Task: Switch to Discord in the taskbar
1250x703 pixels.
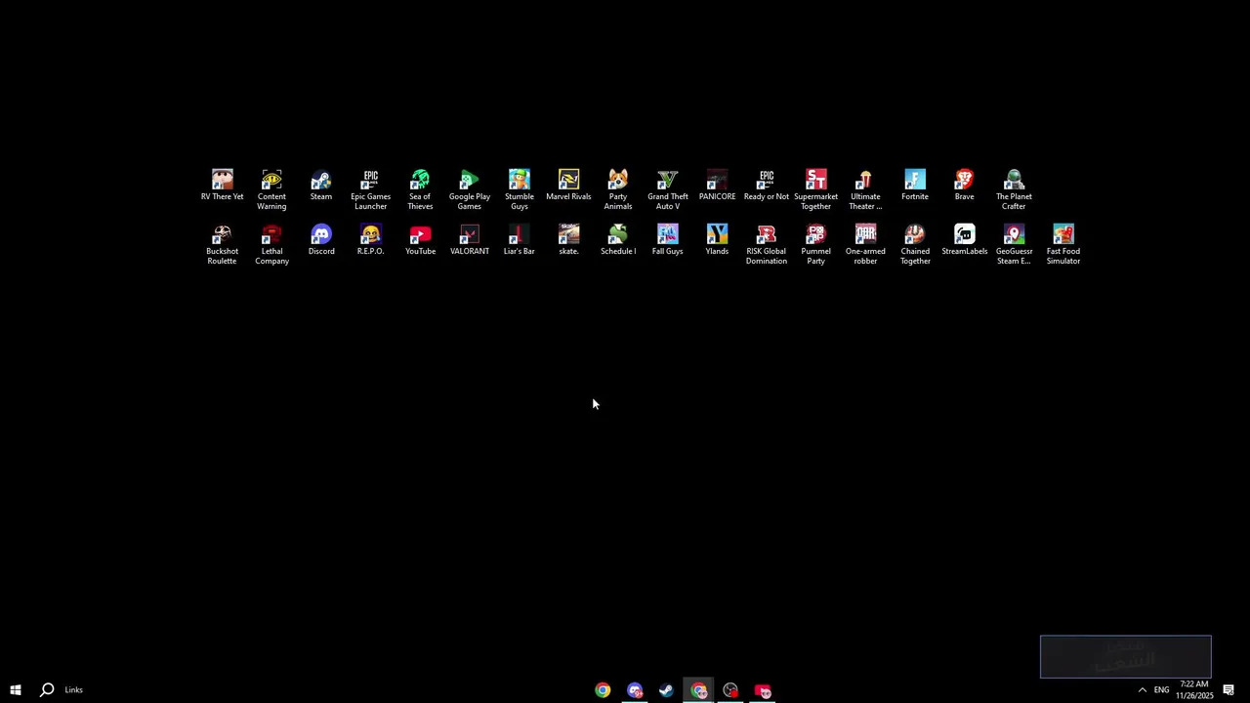Action: (635, 690)
